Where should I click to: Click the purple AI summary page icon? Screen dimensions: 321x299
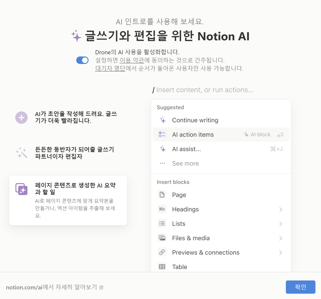pyautogui.click(x=22, y=189)
